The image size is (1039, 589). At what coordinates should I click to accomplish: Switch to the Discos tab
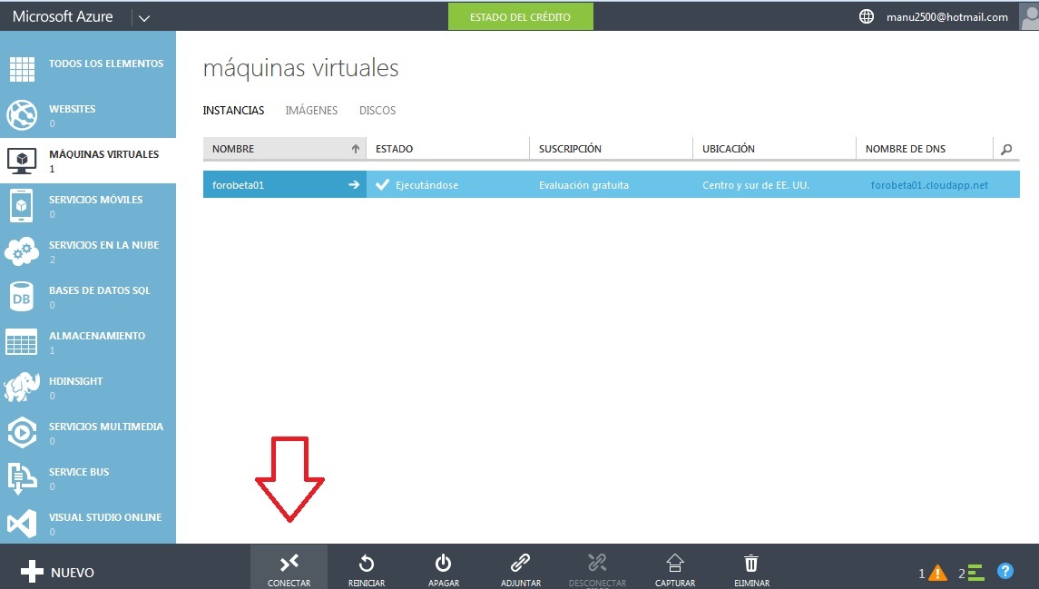click(377, 110)
